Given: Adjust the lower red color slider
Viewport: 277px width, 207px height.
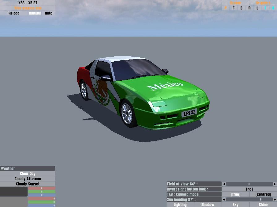Looking at the screenshot, I should point(42,199).
